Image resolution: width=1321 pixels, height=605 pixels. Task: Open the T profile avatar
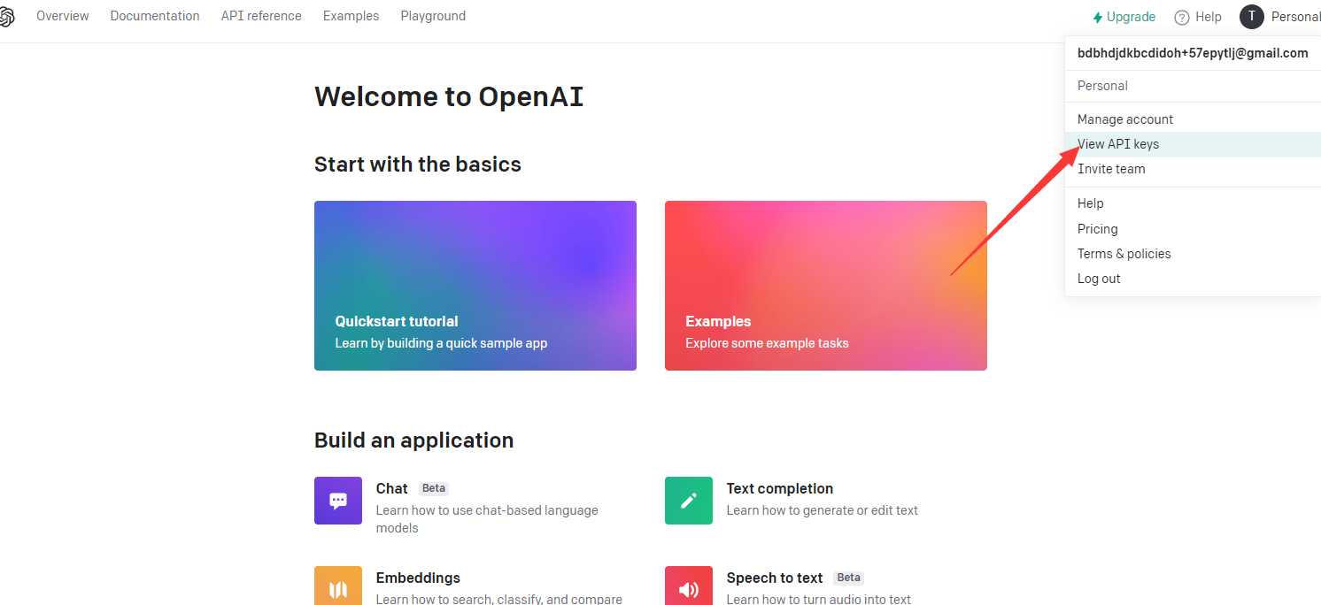click(1251, 16)
